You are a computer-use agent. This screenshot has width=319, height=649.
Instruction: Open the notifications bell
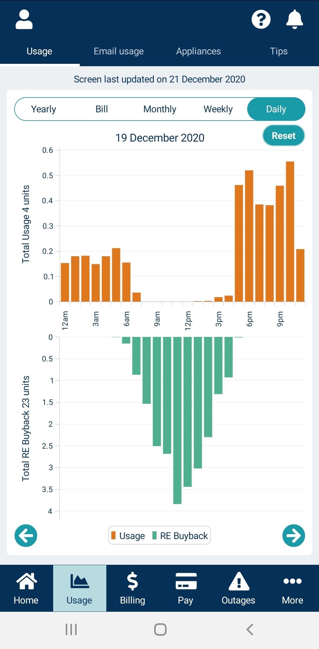[x=294, y=20]
